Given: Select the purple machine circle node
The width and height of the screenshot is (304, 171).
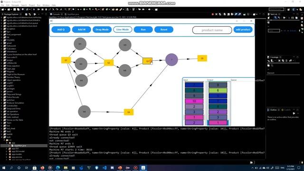Looking at the screenshot, I should (171, 60).
